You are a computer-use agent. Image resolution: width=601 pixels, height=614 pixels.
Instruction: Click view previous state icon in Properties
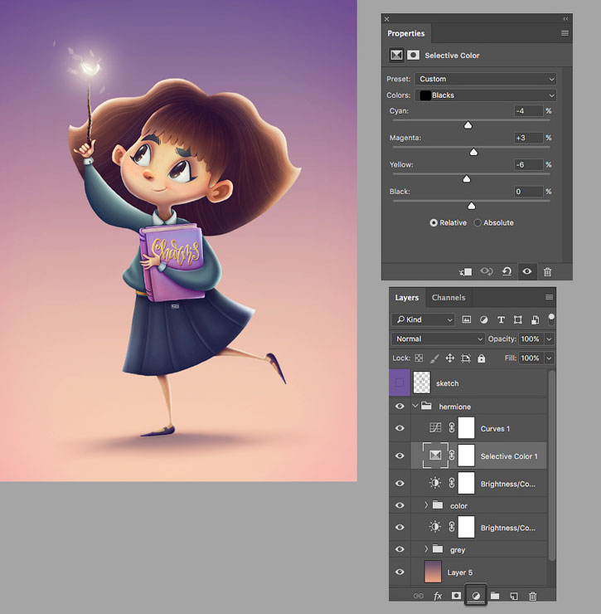pos(487,271)
